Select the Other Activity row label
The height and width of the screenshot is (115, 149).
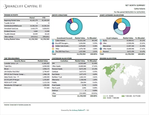(9, 36)
